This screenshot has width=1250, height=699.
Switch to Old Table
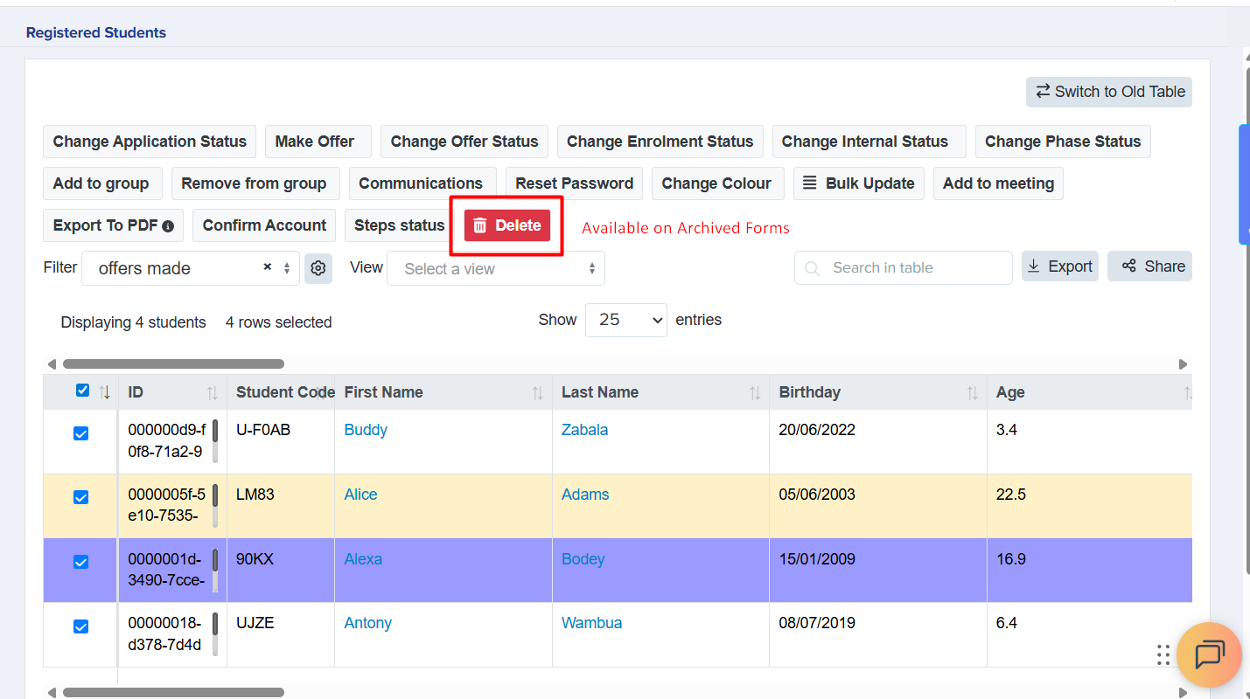(x=1108, y=92)
